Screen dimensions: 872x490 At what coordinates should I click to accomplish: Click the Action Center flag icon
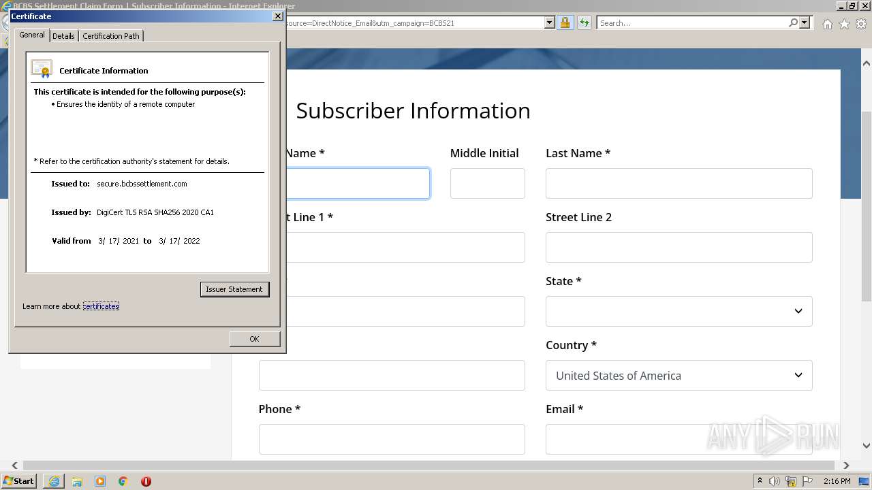807,481
